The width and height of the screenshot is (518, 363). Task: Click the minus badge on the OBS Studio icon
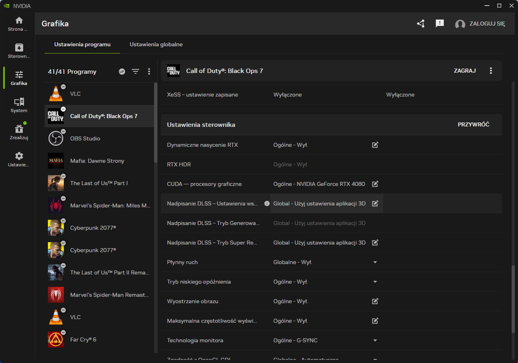coord(63,132)
